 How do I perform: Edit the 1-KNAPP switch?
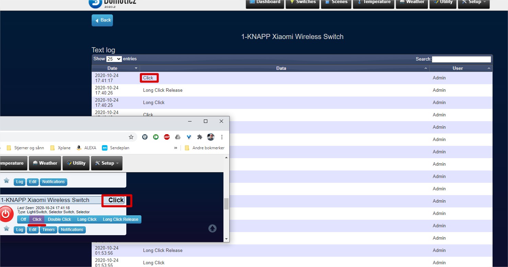click(33, 230)
